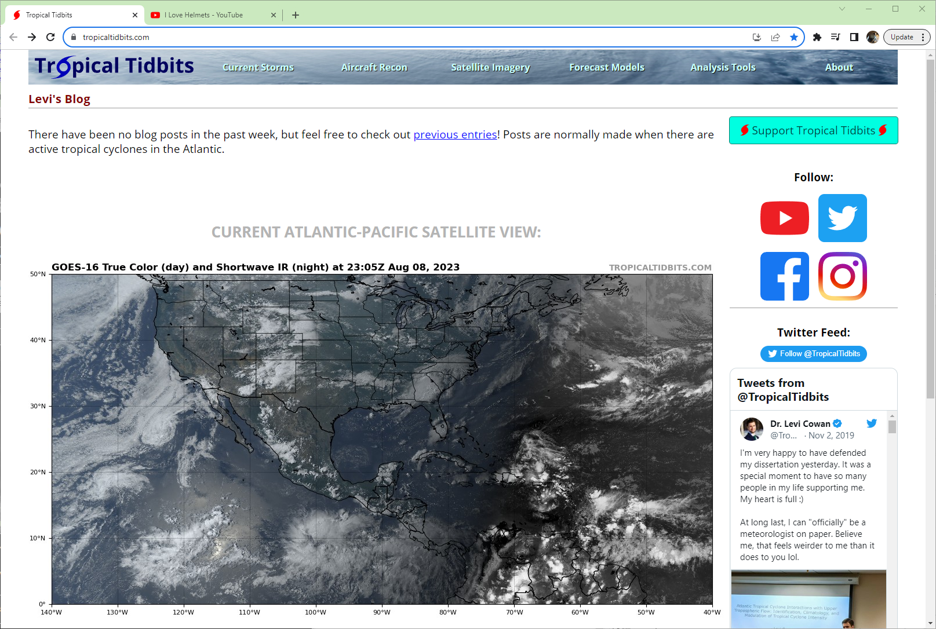Viewport: 936px width, 629px height.
Task: Open the Current Storms menu
Action: [258, 67]
